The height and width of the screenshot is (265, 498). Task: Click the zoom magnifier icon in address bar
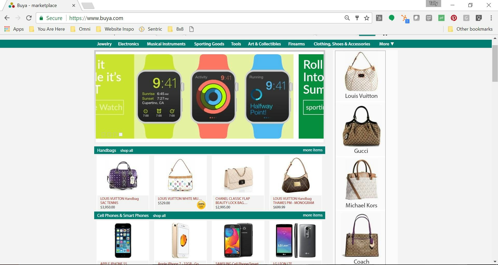tap(347, 18)
